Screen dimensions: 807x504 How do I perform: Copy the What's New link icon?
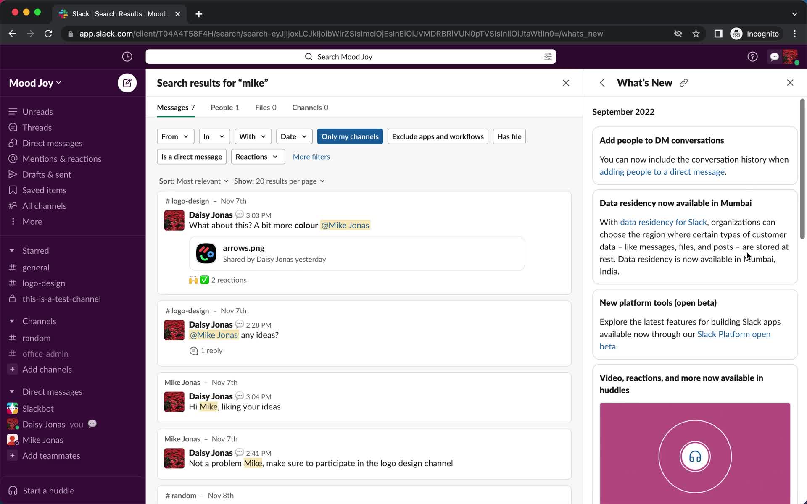click(x=683, y=82)
